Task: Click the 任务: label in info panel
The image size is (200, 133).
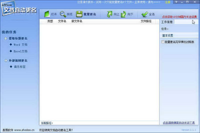Action: pyautogui.click(x=165, y=29)
